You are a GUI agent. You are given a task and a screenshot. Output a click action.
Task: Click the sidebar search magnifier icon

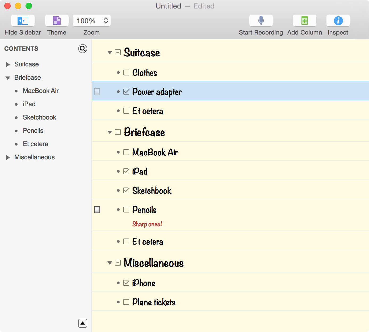(83, 49)
